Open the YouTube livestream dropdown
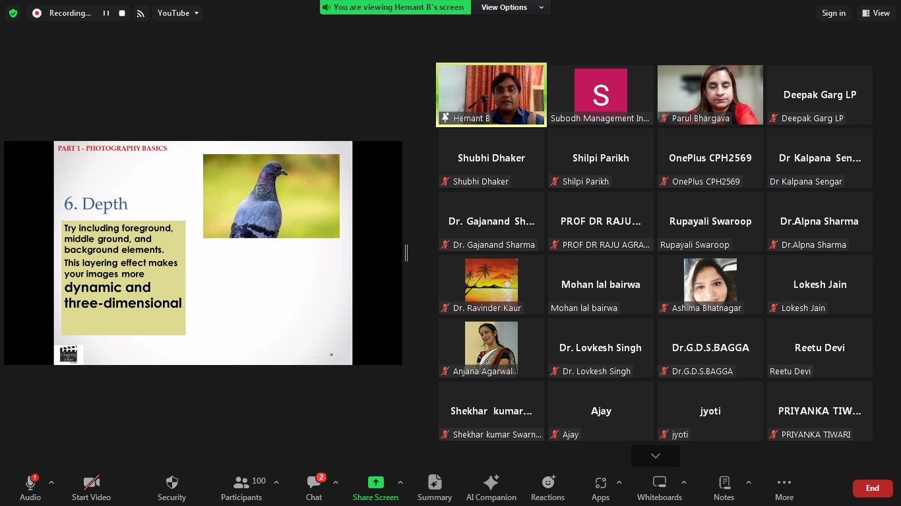Image resolution: width=901 pixels, height=506 pixels. (x=177, y=13)
